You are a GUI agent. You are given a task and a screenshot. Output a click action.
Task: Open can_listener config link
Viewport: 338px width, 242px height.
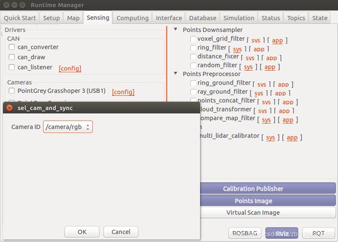(x=70, y=68)
